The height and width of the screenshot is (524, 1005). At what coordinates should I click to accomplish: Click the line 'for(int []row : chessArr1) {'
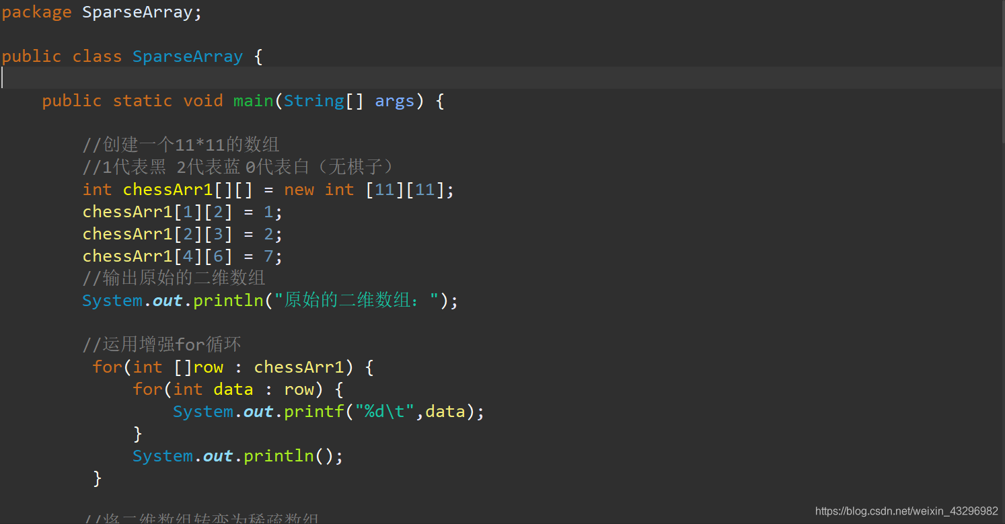(x=233, y=367)
